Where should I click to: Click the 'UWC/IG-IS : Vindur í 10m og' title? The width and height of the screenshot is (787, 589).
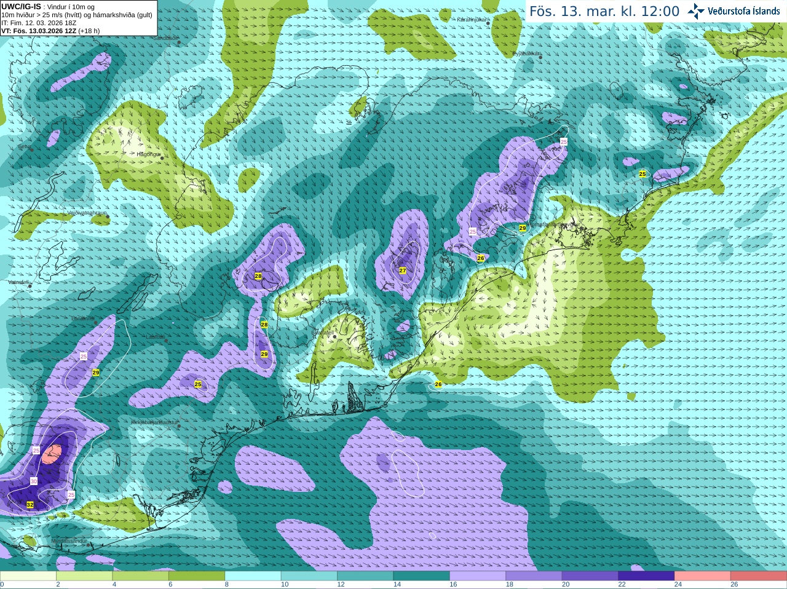pyautogui.click(x=48, y=7)
